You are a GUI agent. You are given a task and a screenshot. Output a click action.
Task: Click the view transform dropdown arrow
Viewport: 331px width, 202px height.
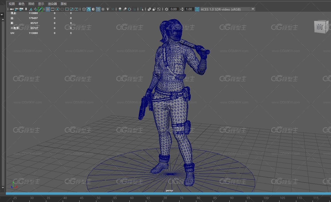253,9
